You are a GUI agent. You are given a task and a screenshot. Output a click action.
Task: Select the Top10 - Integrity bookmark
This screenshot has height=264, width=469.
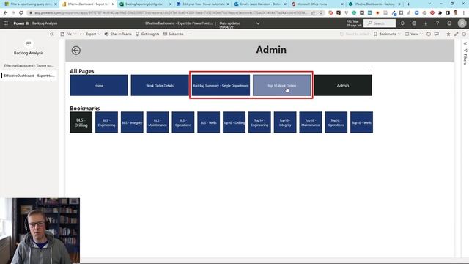coord(285,122)
